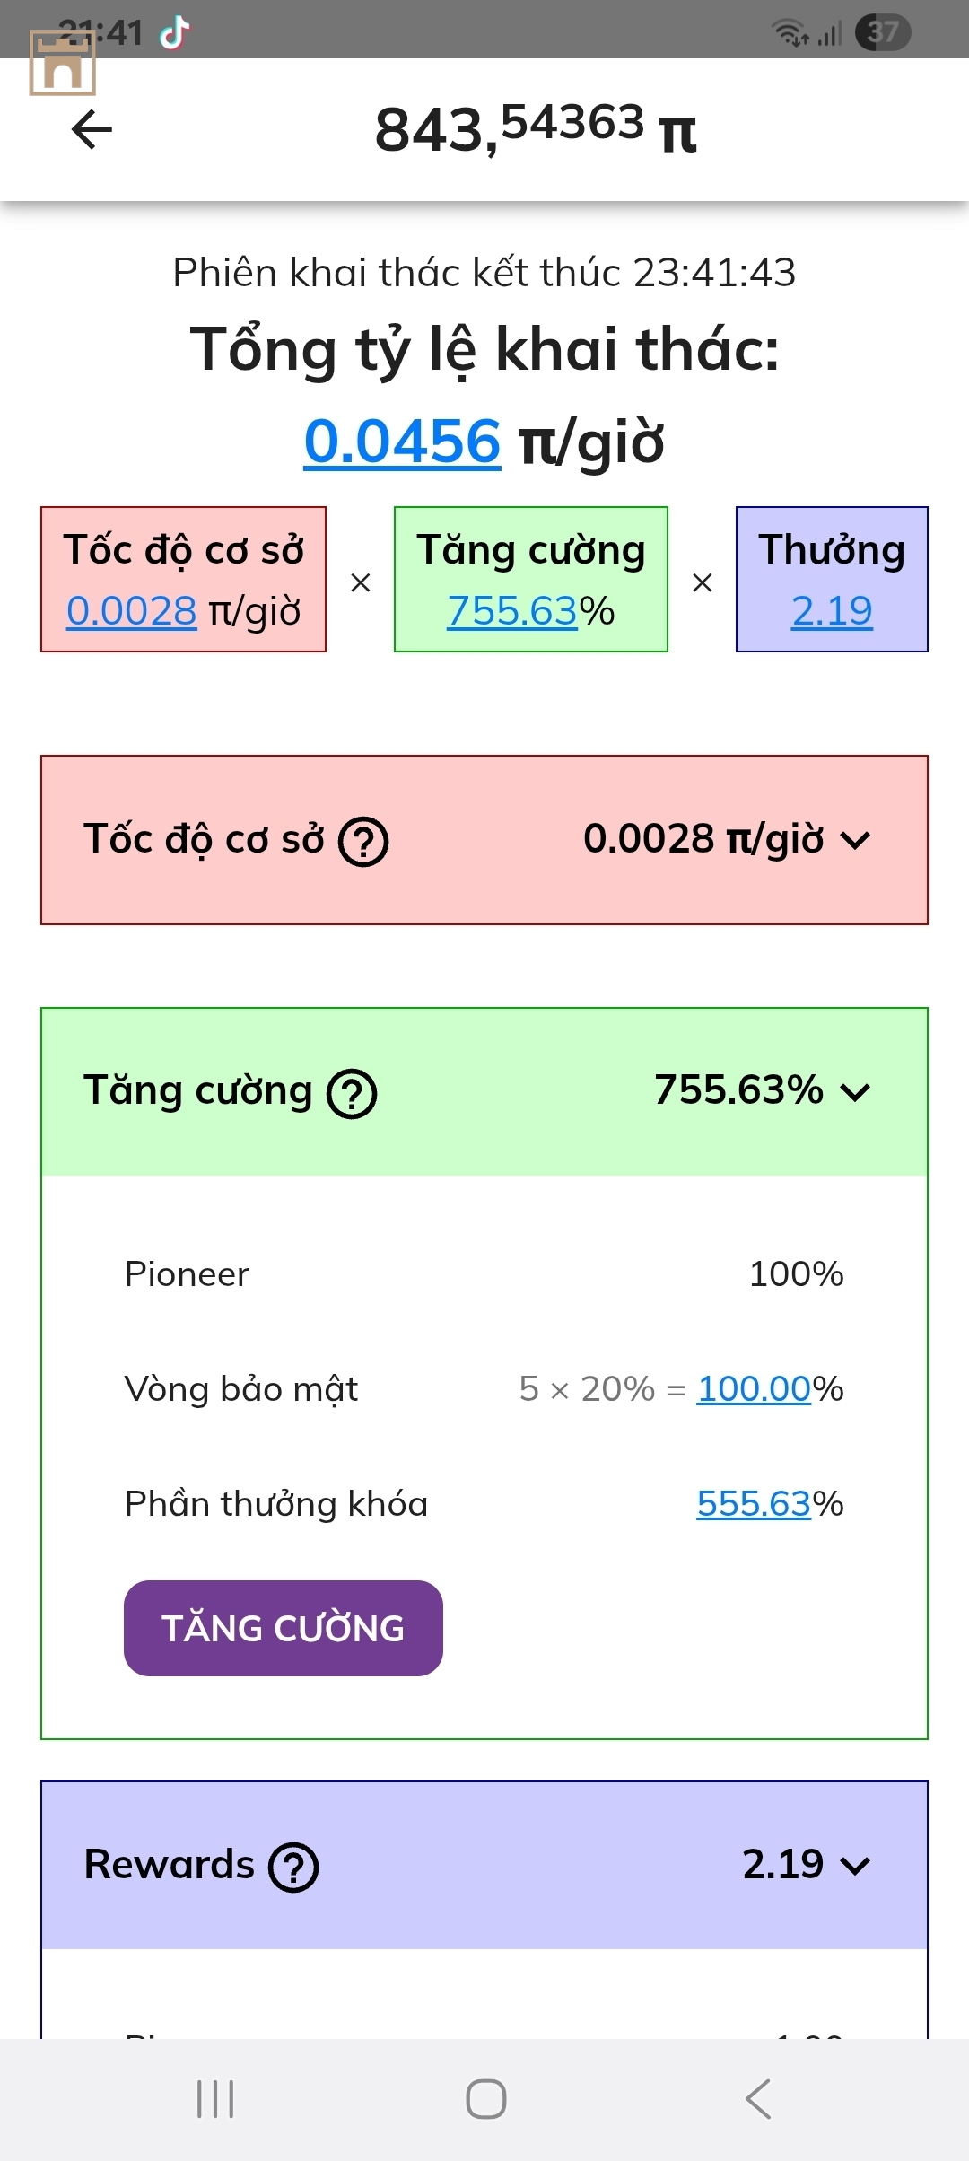Open the 555.63 lockup reward link

(x=754, y=1504)
